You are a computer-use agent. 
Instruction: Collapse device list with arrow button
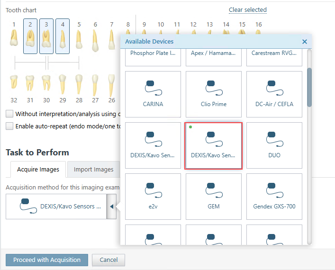pyautogui.click(x=111, y=207)
